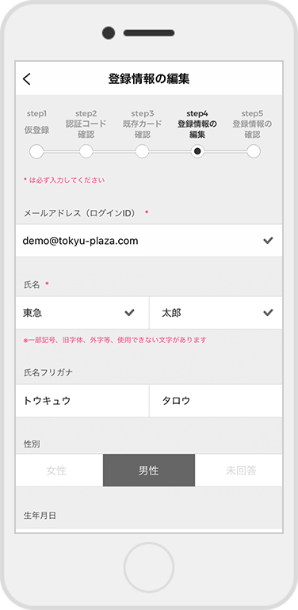This screenshot has width=298, height=610.
Task: Select the step1 仮登録 progress circle
Action: click(36, 151)
